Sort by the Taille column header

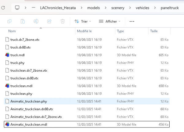pos(153,31)
